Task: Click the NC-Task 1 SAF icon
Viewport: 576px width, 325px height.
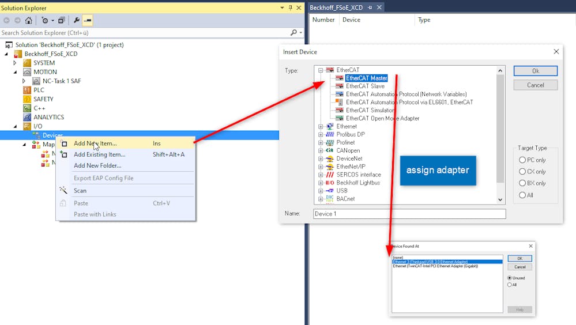Action: point(36,81)
